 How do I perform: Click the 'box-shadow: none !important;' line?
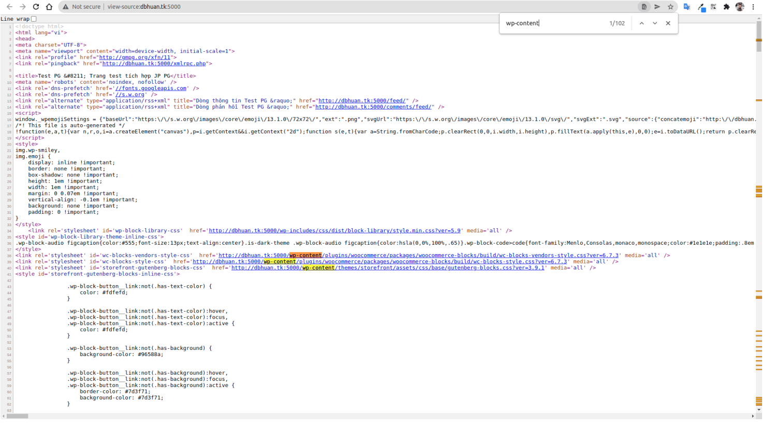tap(73, 175)
